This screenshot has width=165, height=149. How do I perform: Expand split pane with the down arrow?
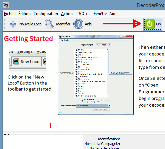9,134
